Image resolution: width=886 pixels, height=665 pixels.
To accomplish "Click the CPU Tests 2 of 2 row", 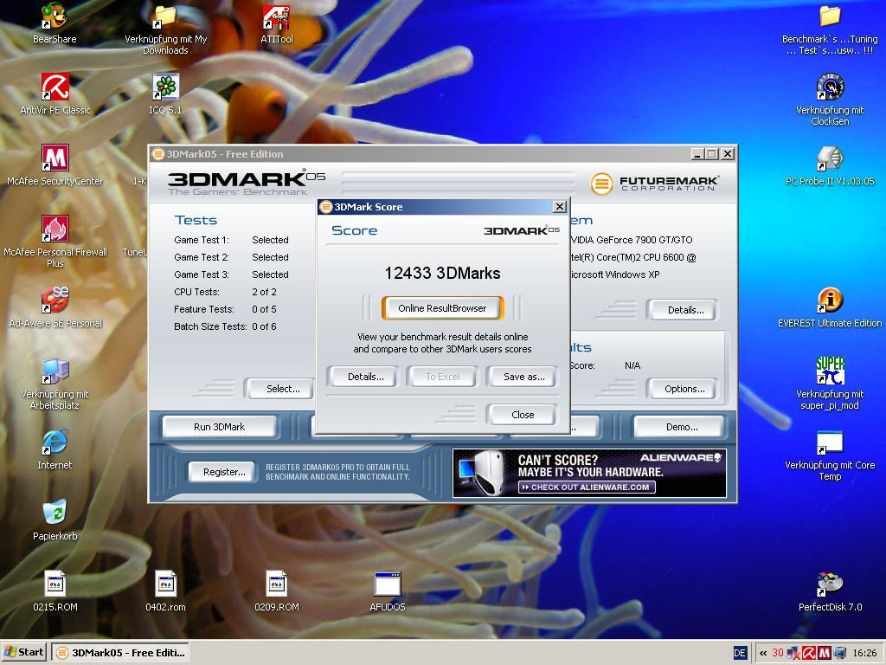I will [225, 292].
